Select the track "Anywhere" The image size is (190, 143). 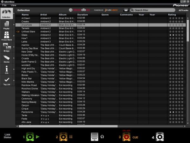click(x=100, y=25)
